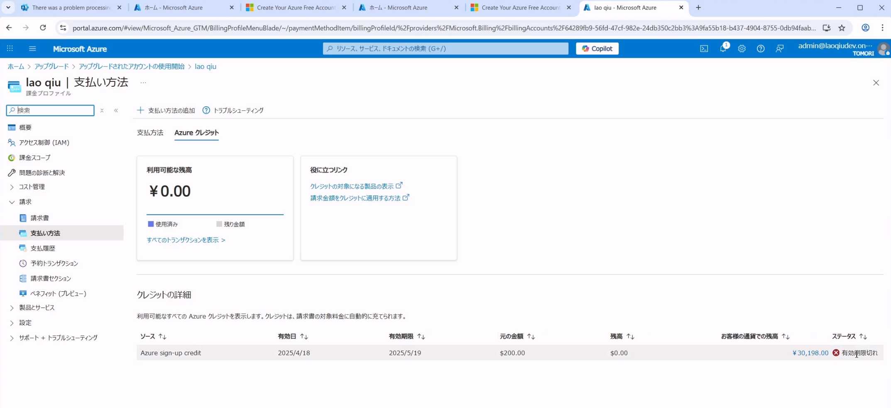Switch to the 支払方法 tab
The width and height of the screenshot is (891, 408).
(x=150, y=133)
